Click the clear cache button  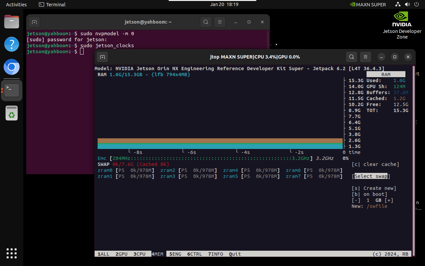[x=375, y=164]
